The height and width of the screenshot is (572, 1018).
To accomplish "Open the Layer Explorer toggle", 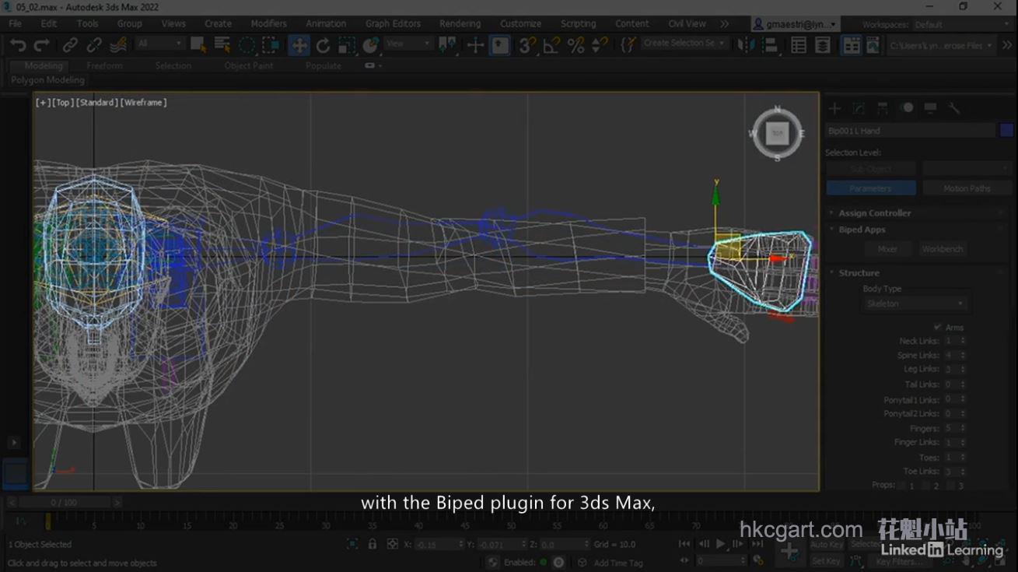I will tap(823, 45).
